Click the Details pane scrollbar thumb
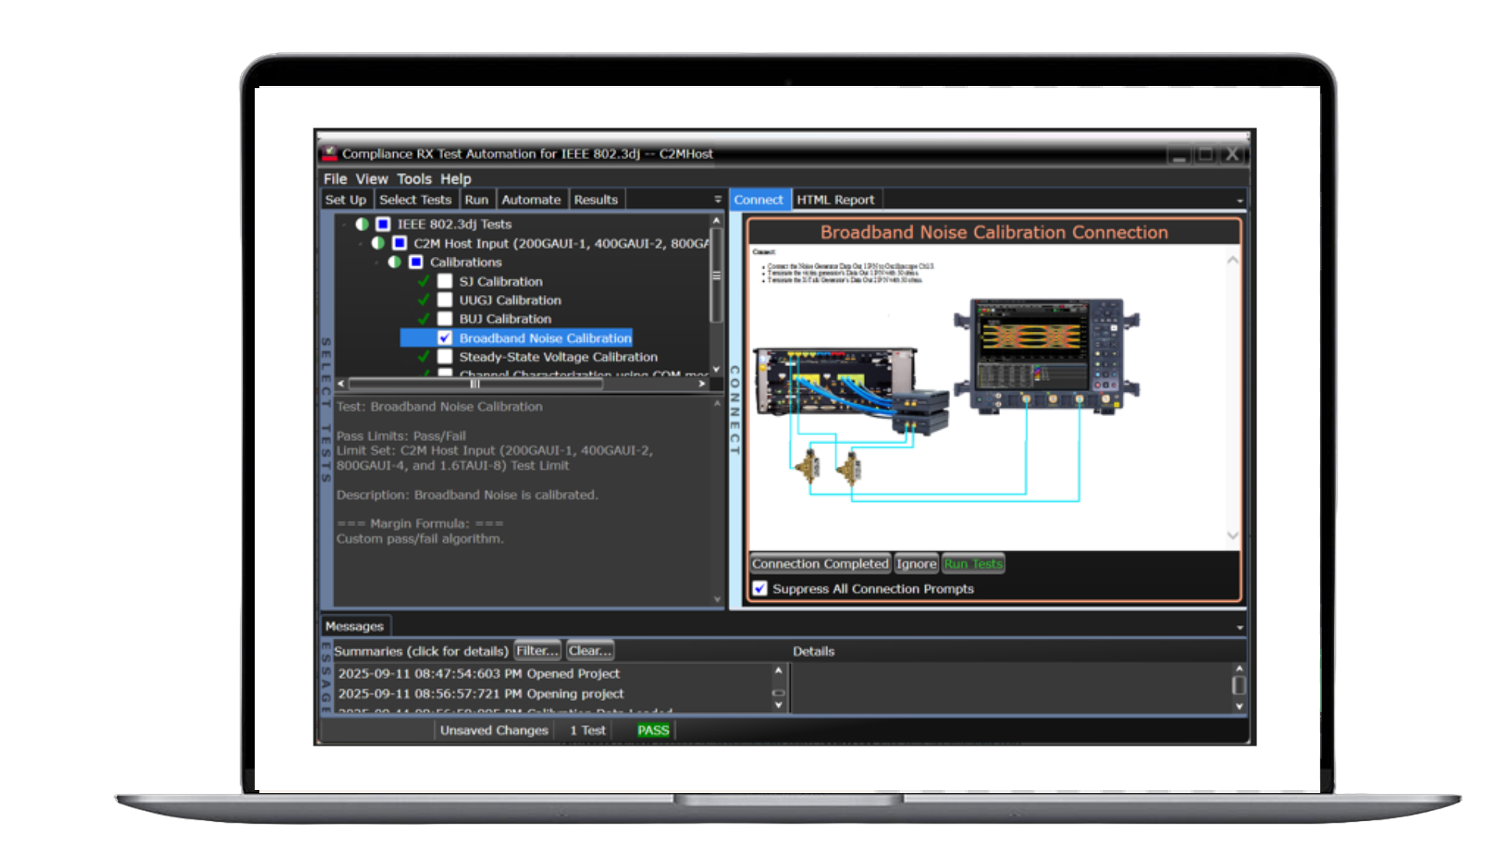Image resolution: width=1500 pixels, height=843 pixels. [1239, 685]
